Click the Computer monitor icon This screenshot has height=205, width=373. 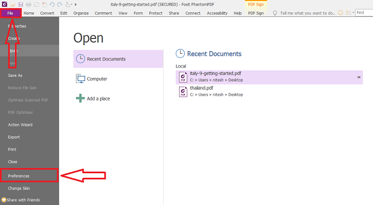pos(81,78)
